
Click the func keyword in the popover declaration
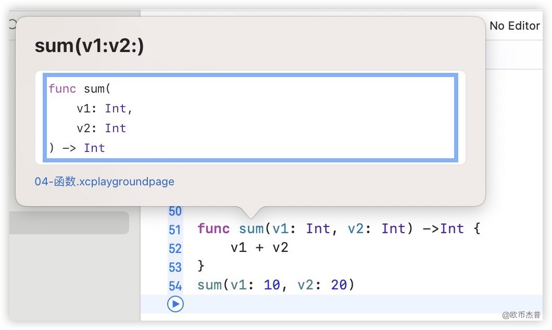click(x=62, y=88)
